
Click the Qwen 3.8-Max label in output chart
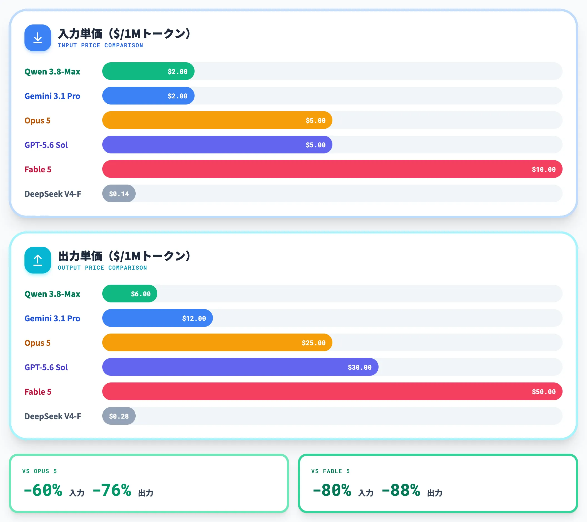(x=52, y=294)
